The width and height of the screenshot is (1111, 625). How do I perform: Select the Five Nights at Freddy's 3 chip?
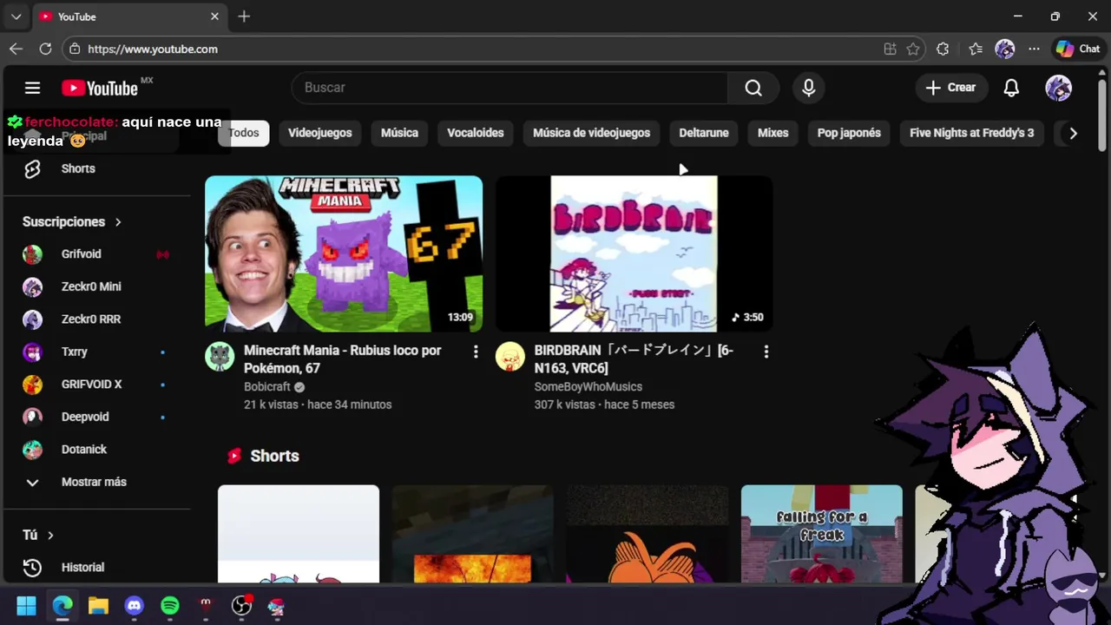coord(972,133)
